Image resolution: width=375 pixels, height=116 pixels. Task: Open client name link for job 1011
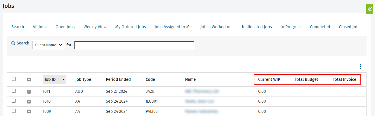pos(202,91)
